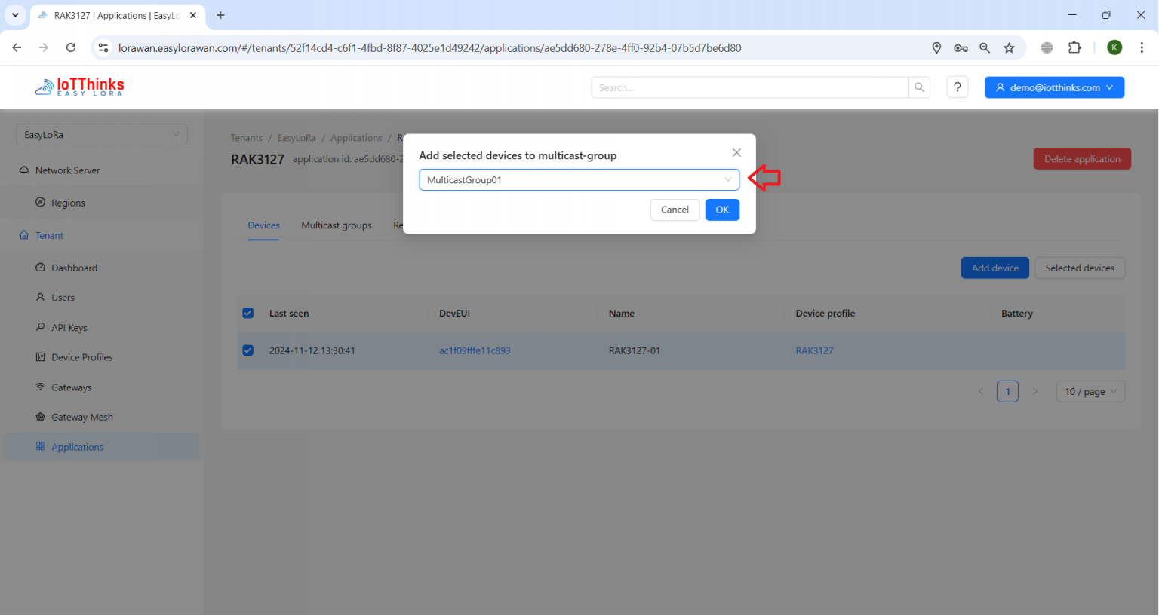The image size is (1159, 615).
Task: Switch to the Multicast groups tab
Action: (336, 225)
